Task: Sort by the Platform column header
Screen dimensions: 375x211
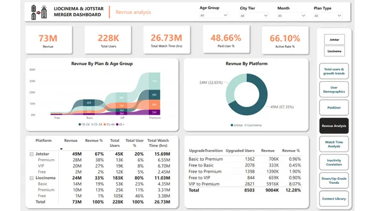Action: [x=43, y=141]
